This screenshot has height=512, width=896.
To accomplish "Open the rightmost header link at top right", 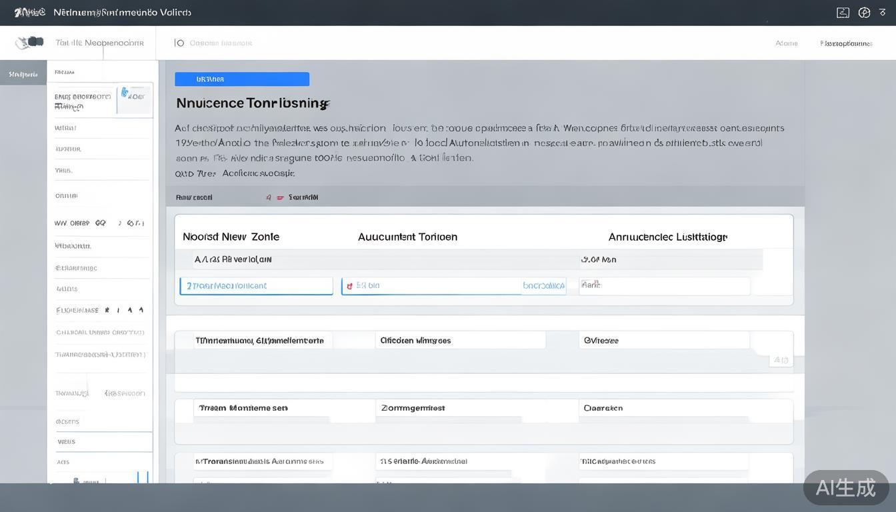I will coord(845,43).
